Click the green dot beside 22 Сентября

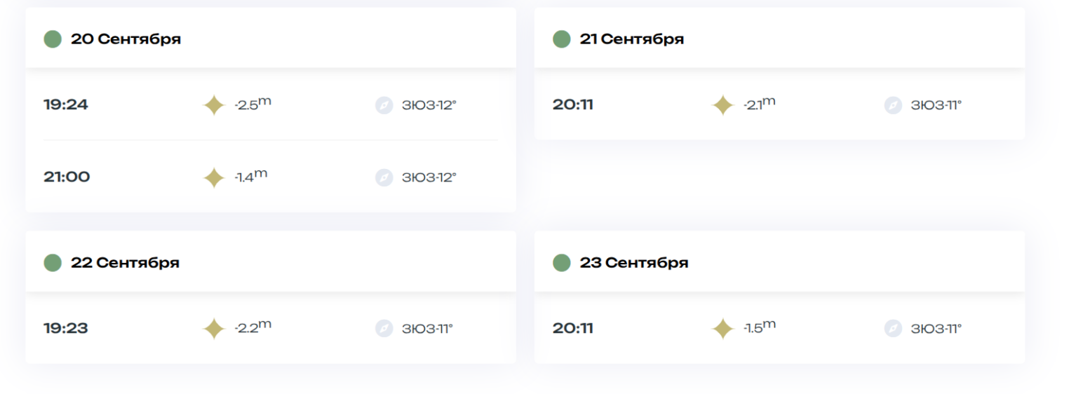pyautogui.click(x=53, y=263)
